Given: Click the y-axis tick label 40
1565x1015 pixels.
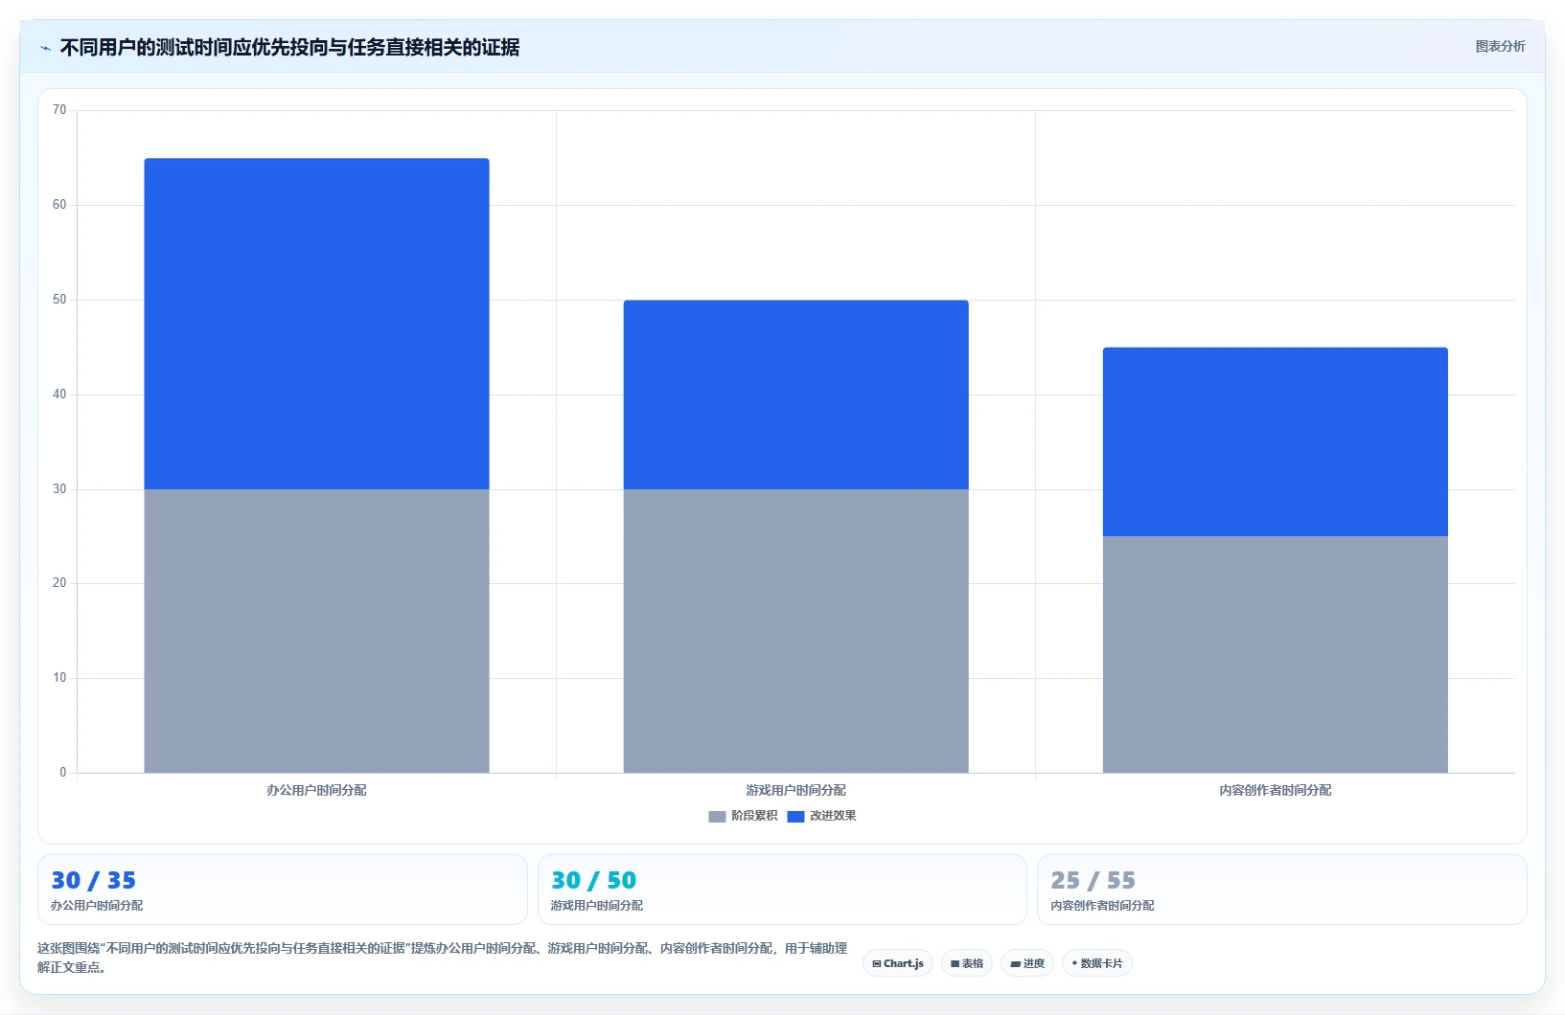Looking at the screenshot, I should 59,395.
